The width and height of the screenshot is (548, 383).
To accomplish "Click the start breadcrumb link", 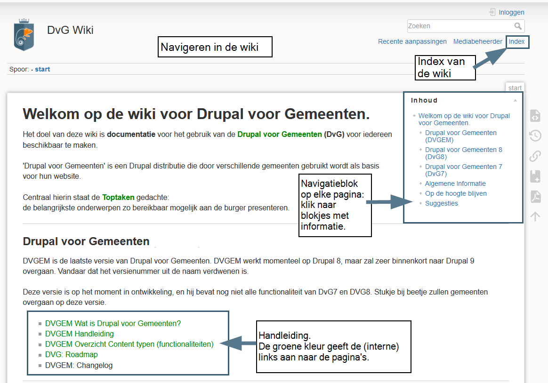I will click(42, 69).
